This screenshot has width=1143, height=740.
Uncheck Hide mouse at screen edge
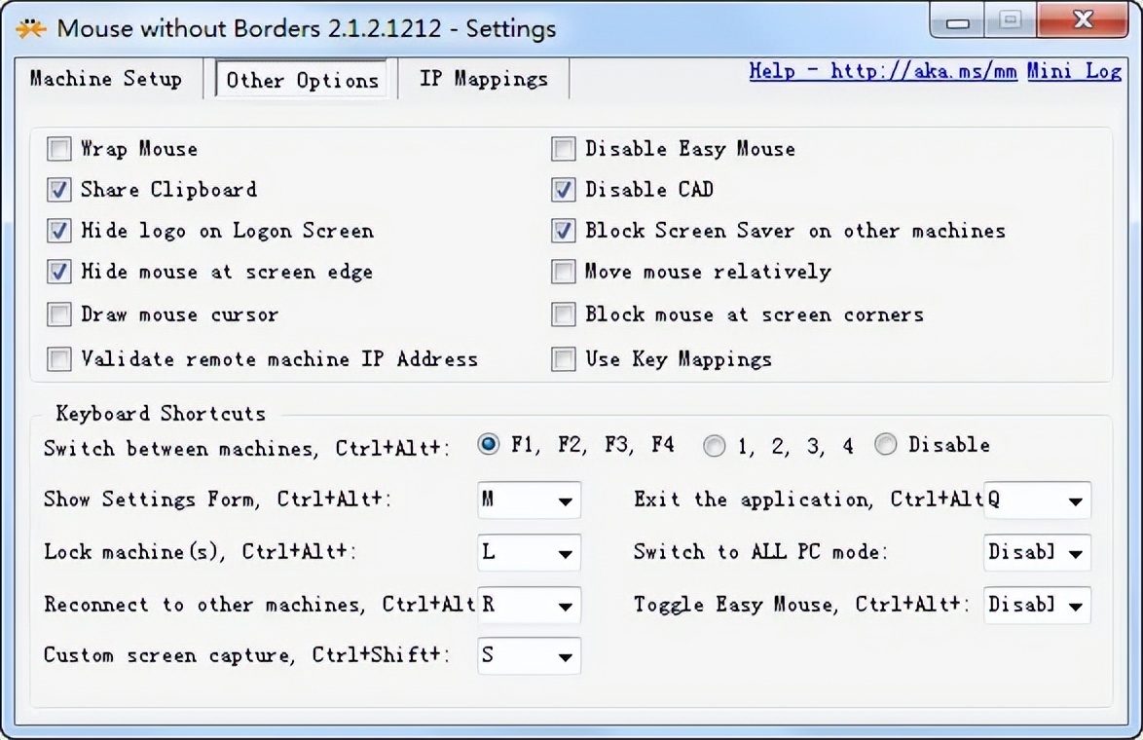pyautogui.click(x=59, y=272)
